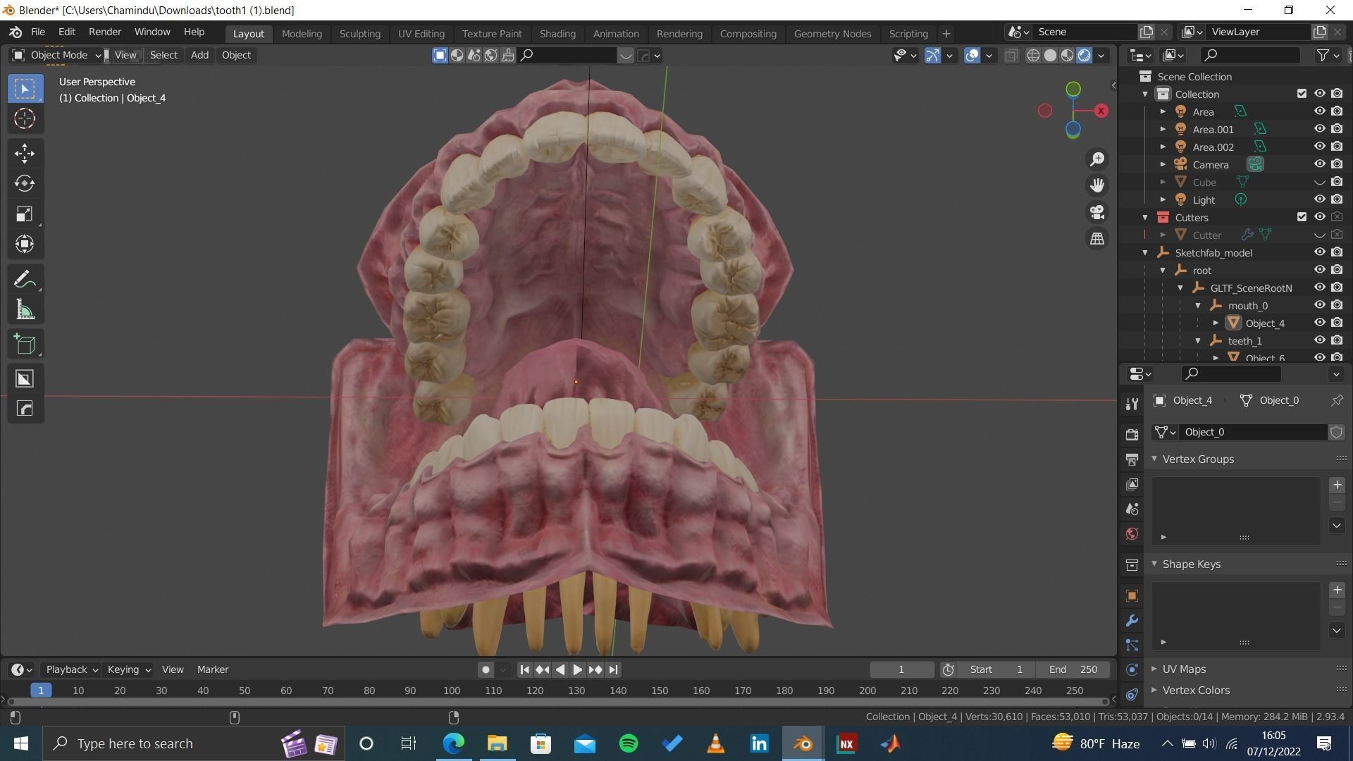Click the viewport zoom magnifier icon
Image resolution: width=1353 pixels, height=761 pixels.
pos(1097,159)
